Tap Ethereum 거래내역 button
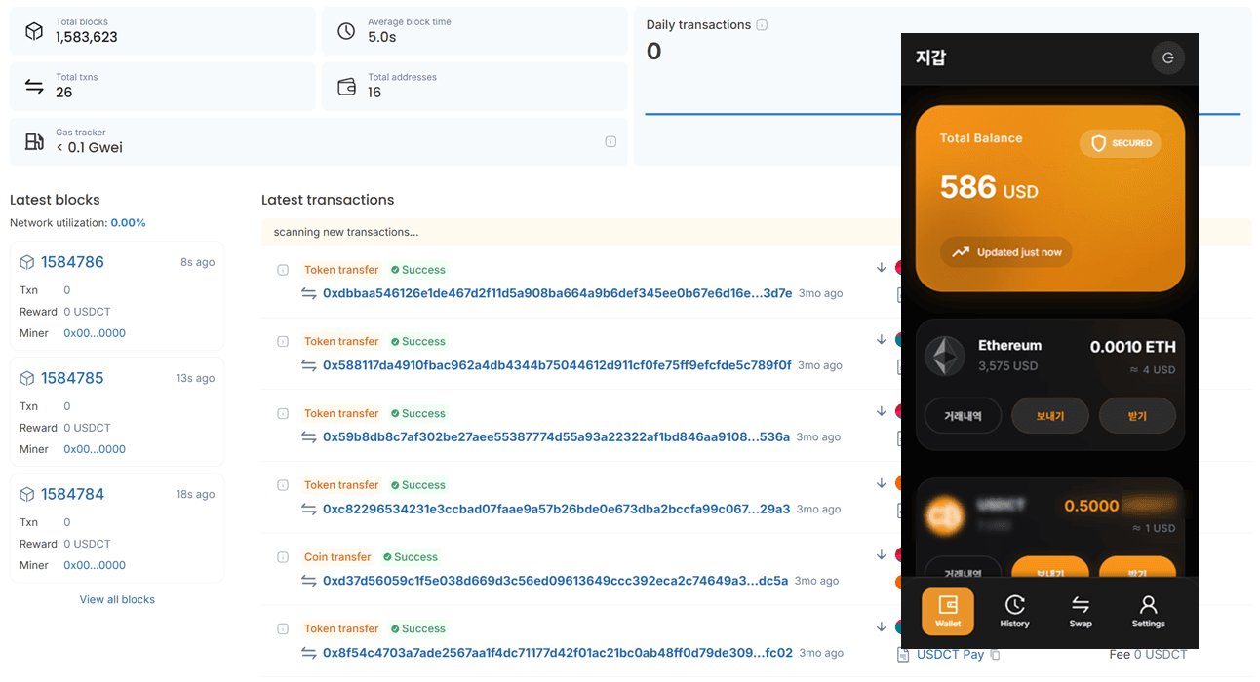The height and width of the screenshot is (682, 1260). [x=962, y=416]
